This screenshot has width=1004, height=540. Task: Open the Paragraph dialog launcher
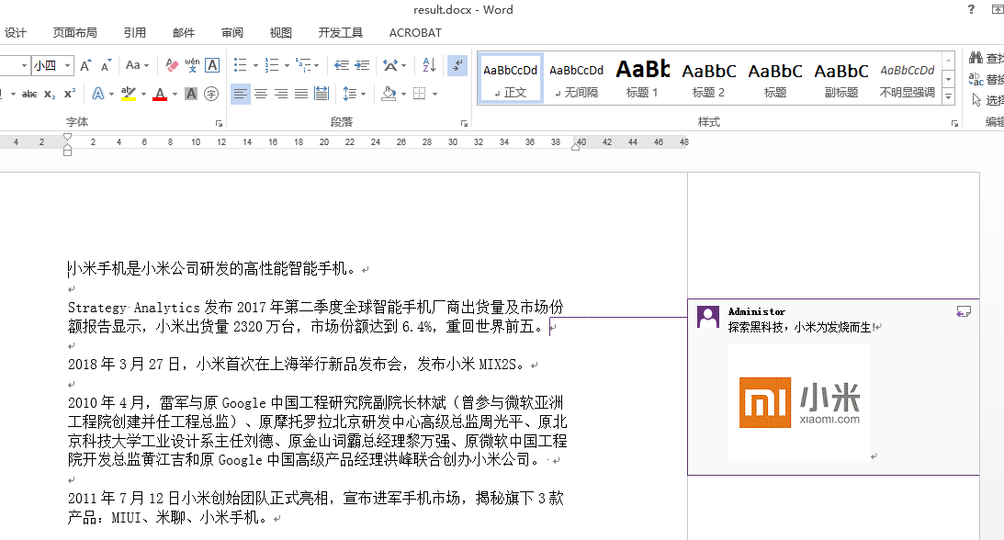464,123
